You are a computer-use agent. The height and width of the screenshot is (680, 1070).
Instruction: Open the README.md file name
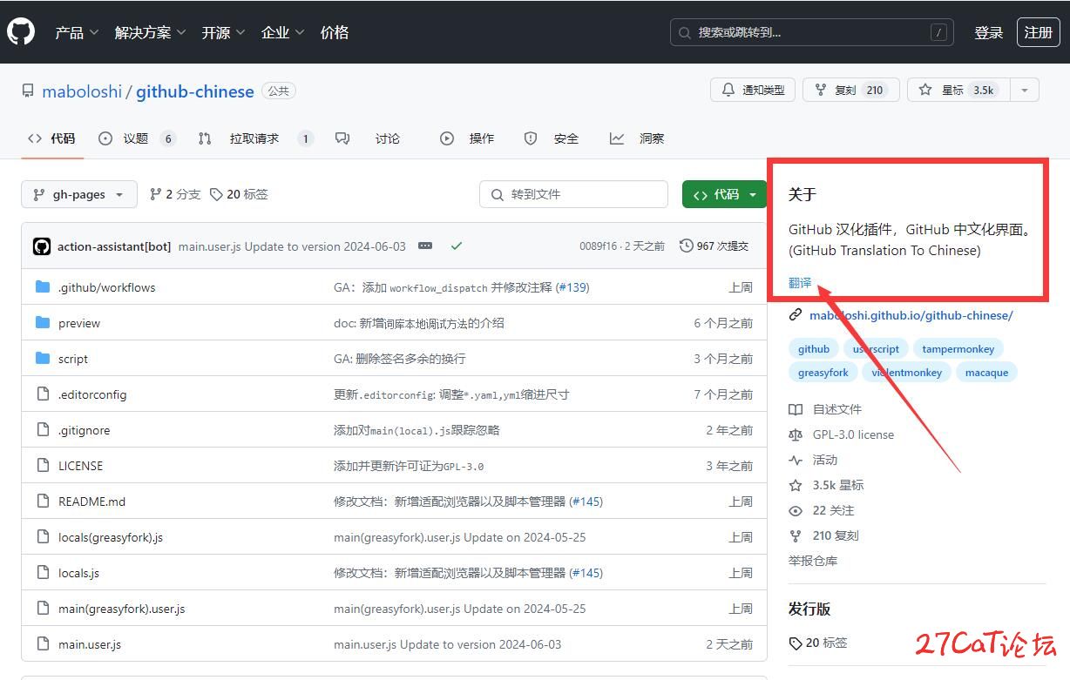91,502
